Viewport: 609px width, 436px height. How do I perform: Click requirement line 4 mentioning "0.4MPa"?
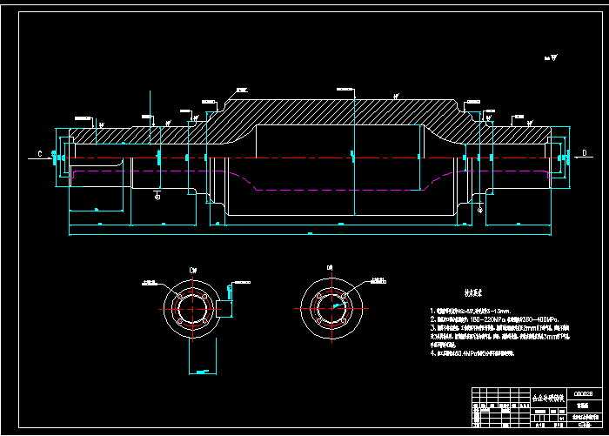[472, 353]
